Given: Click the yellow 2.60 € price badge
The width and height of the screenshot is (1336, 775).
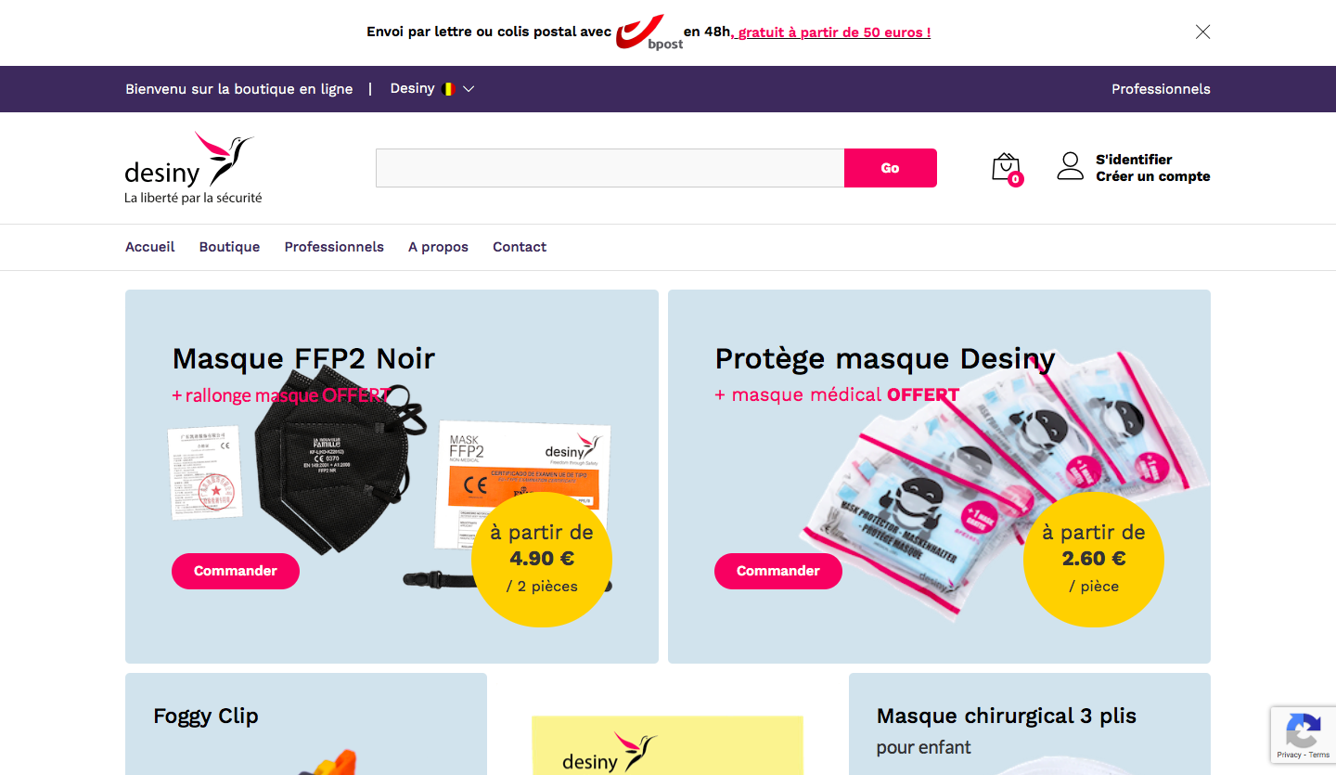Looking at the screenshot, I should (1094, 558).
